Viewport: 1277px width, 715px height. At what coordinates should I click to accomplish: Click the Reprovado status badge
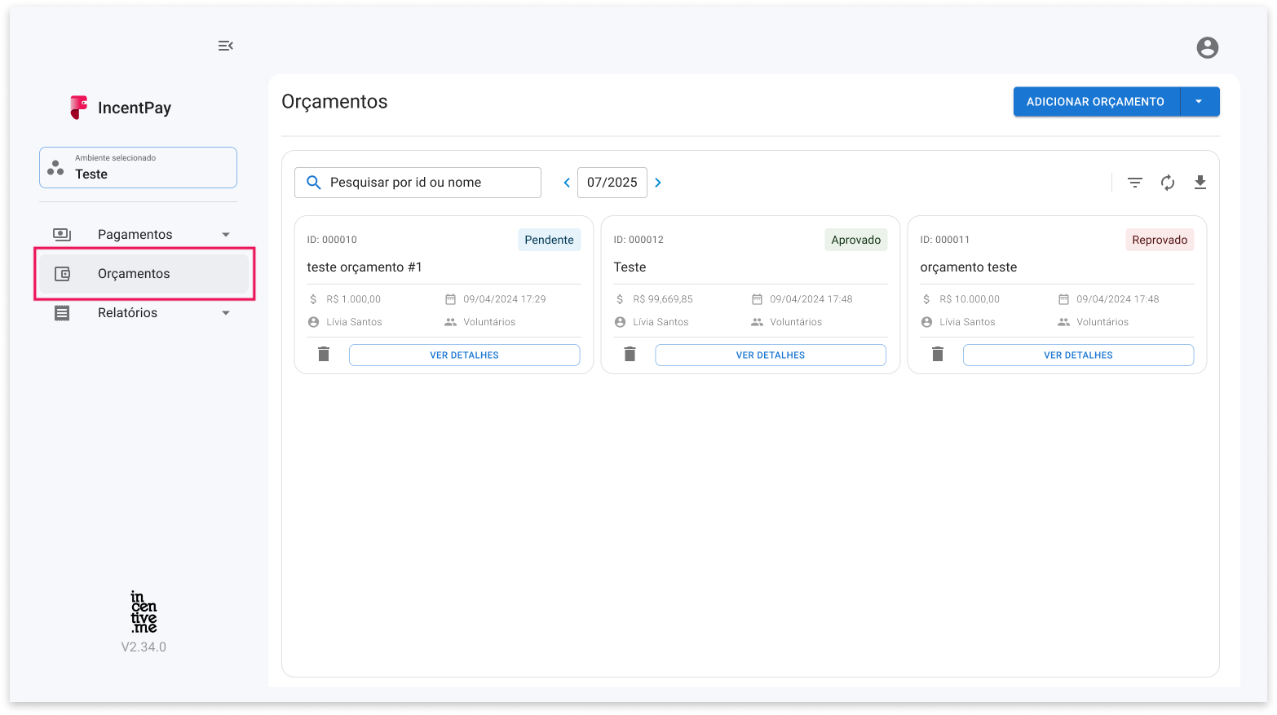click(1160, 240)
